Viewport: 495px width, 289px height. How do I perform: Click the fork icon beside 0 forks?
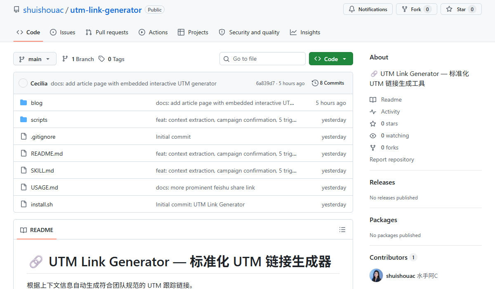tap(373, 147)
